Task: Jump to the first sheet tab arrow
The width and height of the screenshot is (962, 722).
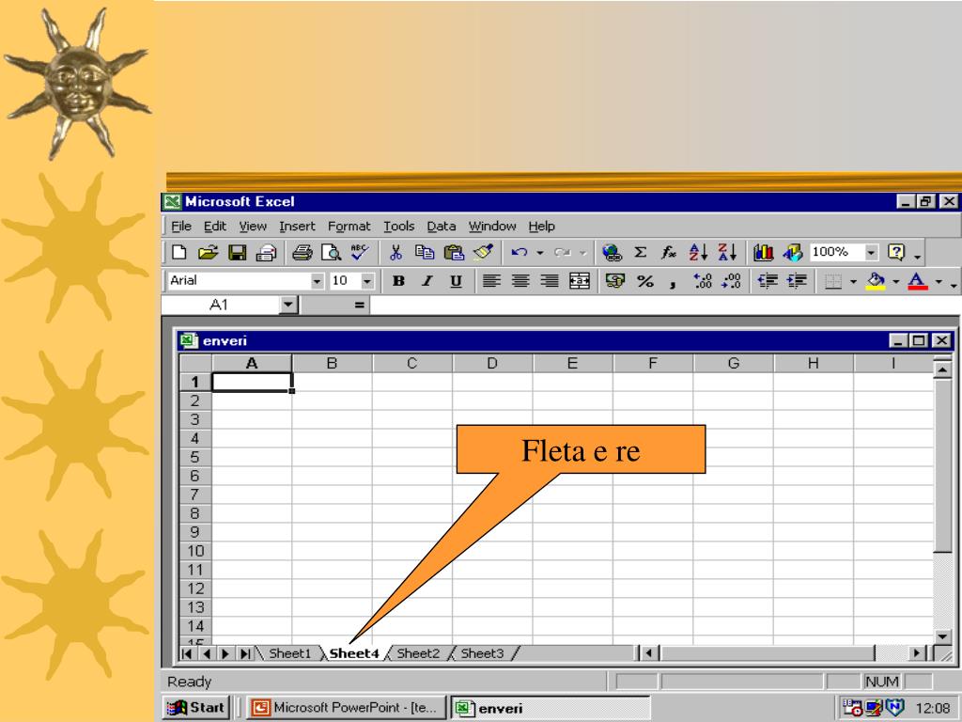Action: pos(187,654)
